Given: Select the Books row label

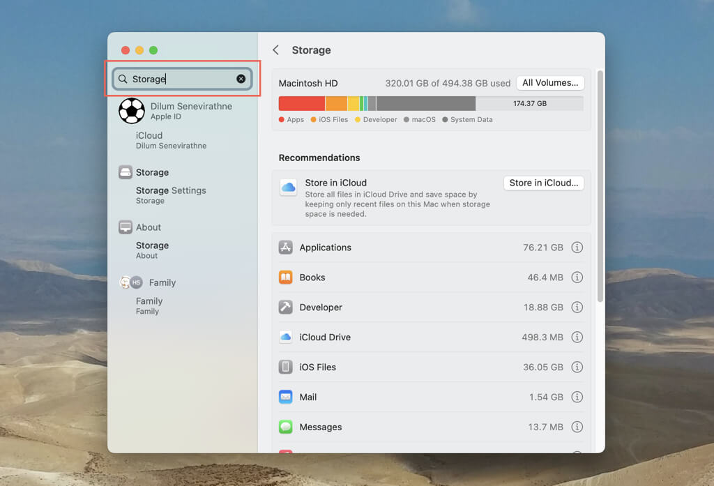Looking at the screenshot, I should [312, 278].
